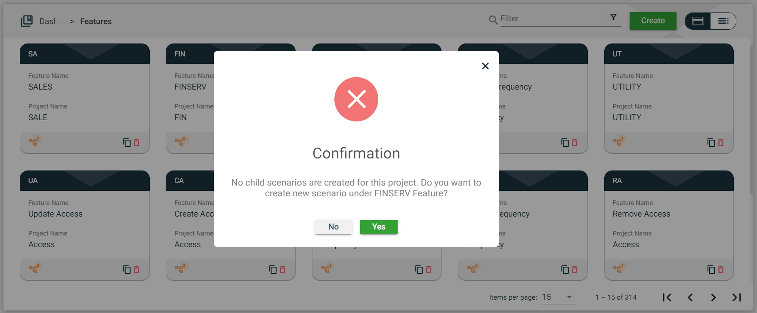The height and width of the screenshot is (313, 757).
Task: Switch to list view toggle
Action: (x=723, y=21)
